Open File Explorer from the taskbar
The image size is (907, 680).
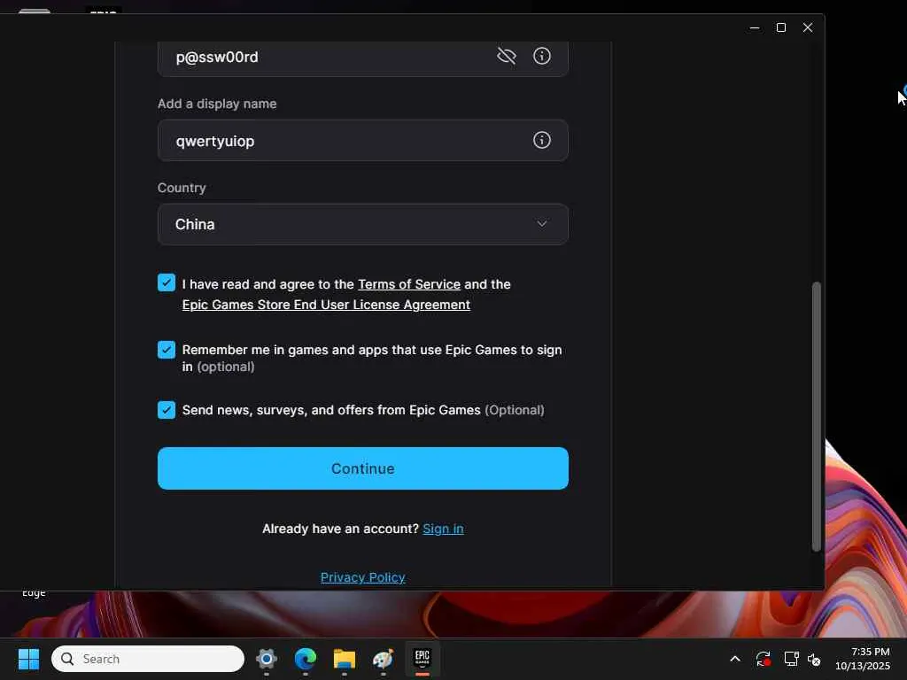pos(345,659)
